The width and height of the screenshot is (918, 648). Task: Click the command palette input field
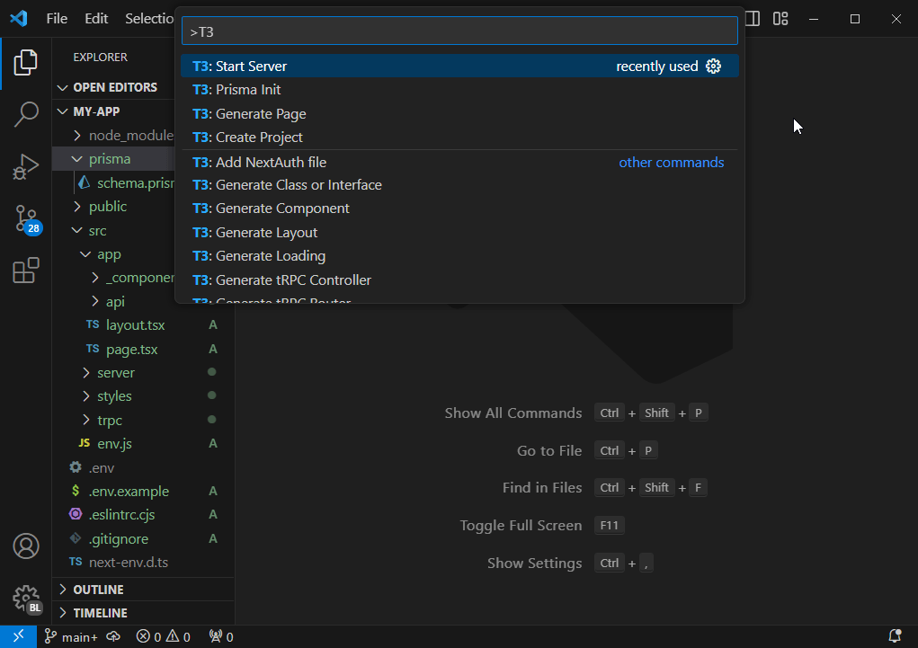[459, 31]
